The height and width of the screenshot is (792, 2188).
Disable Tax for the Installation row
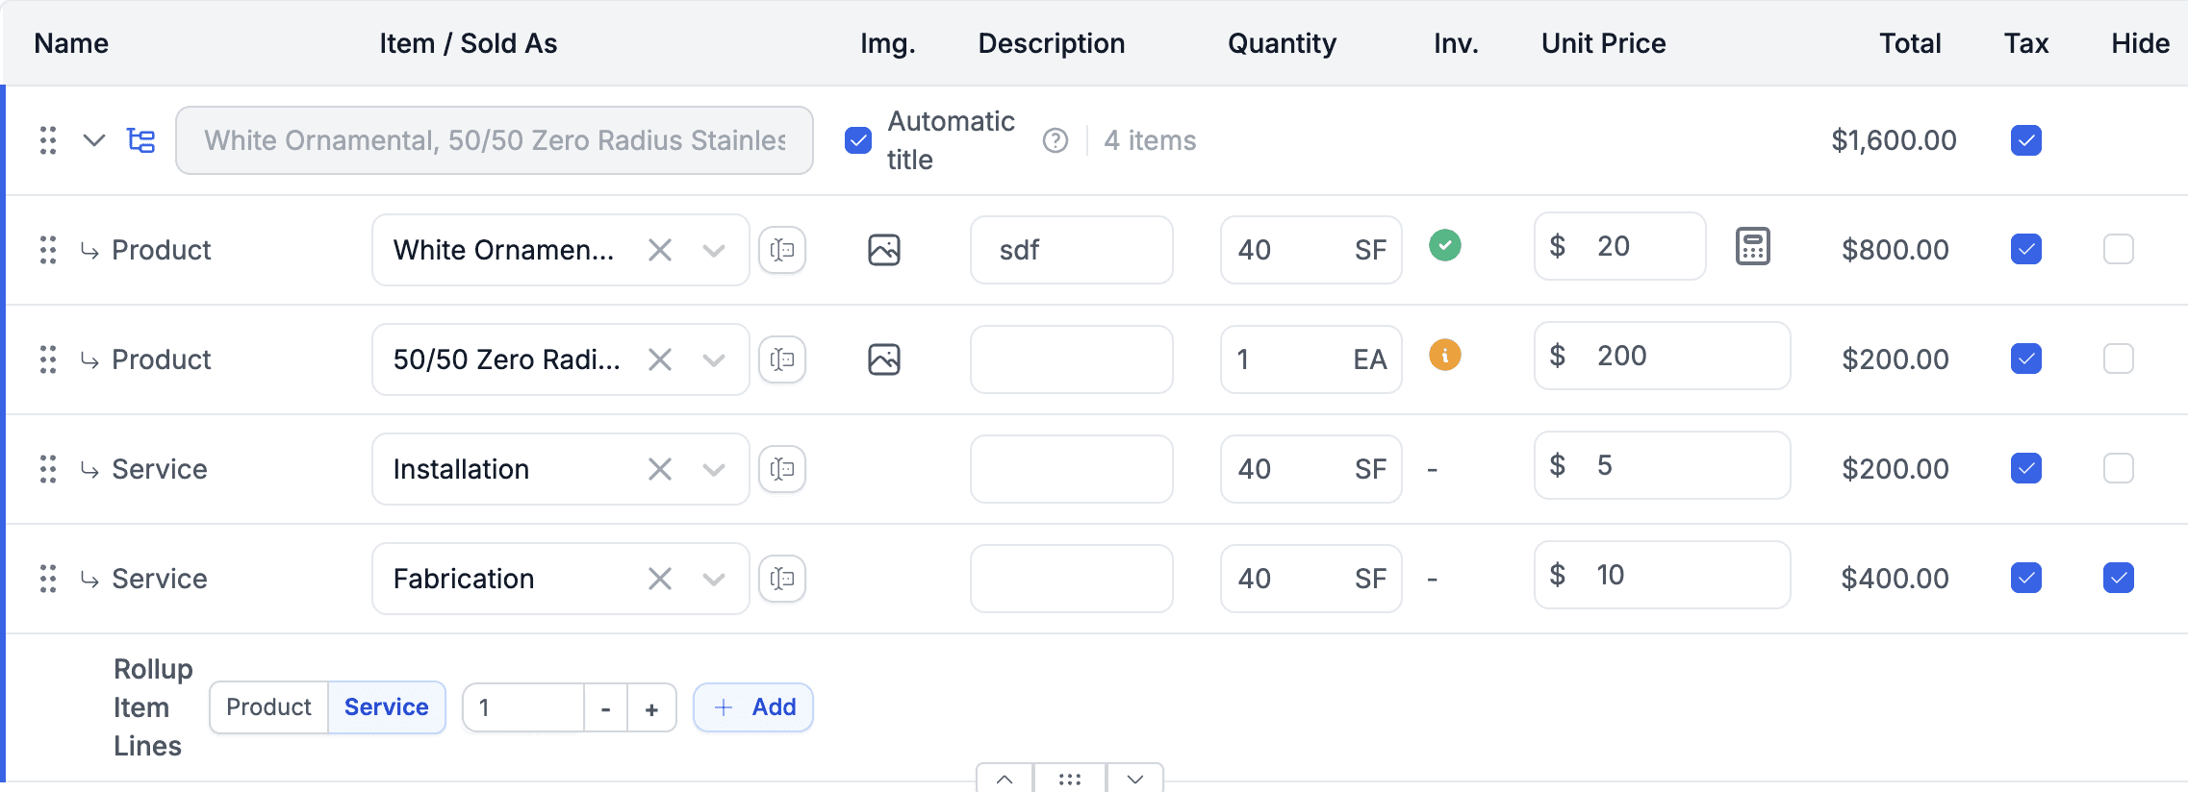pyautogui.click(x=2025, y=469)
